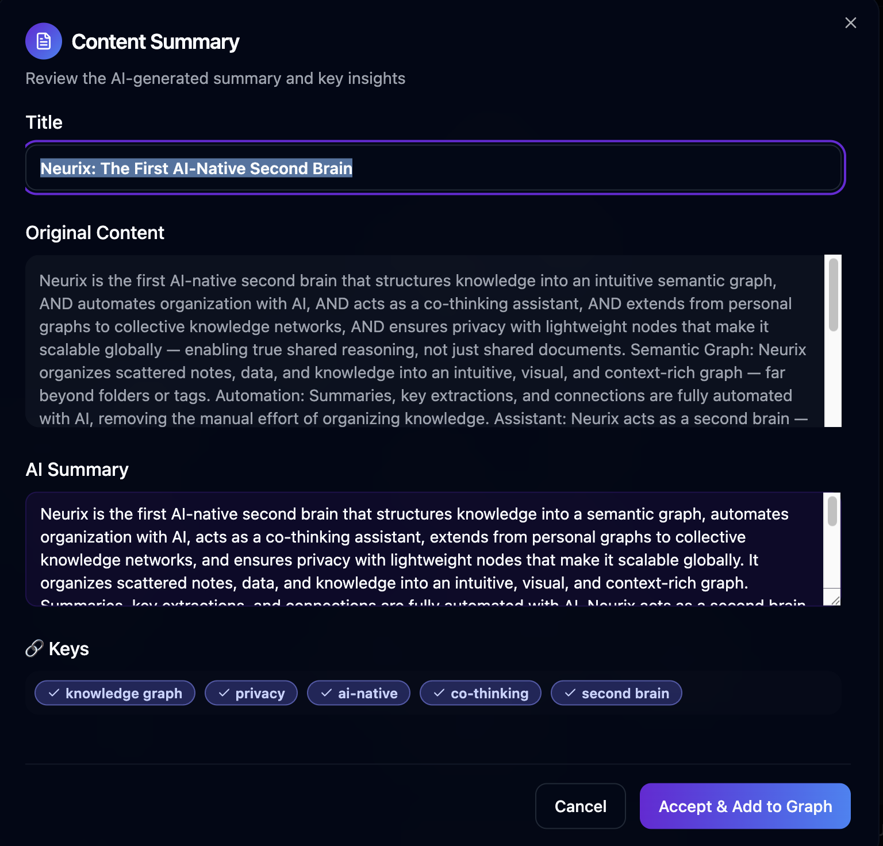Click the checkmark inside second brain tag
883x846 pixels.
coord(570,693)
